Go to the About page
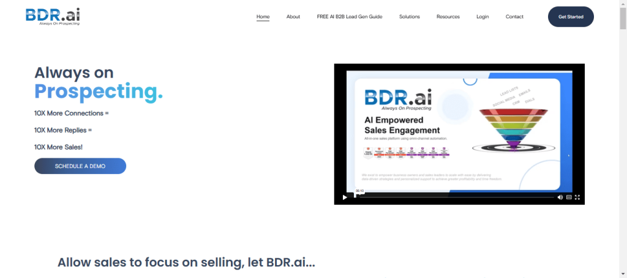 [293, 16]
